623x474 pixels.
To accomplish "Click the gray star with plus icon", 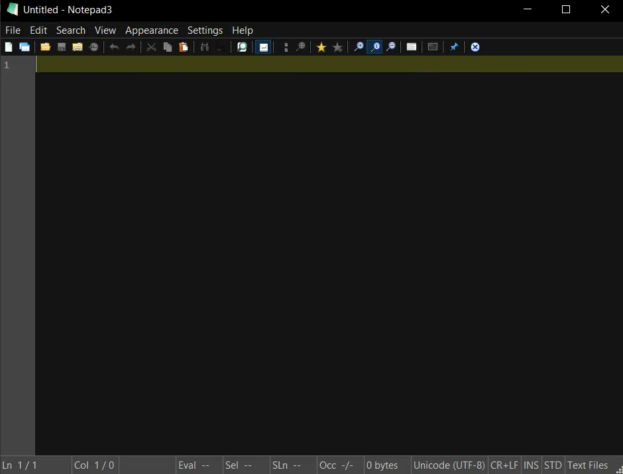I will (x=338, y=47).
